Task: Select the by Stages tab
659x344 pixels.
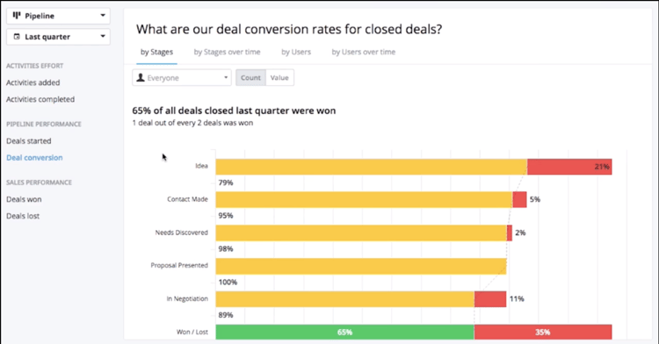Action: click(x=156, y=52)
